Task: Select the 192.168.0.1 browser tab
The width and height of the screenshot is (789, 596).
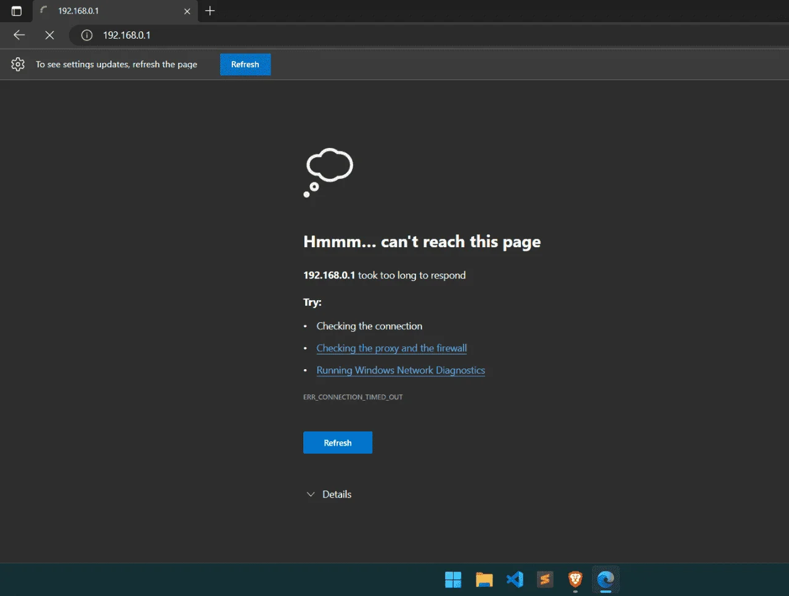Action: pyautogui.click(x=115, y=11)
